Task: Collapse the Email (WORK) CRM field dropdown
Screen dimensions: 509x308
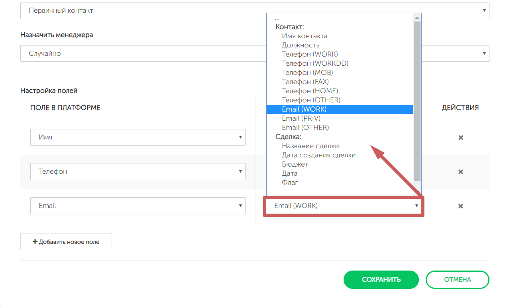Action: click(343, 206)
